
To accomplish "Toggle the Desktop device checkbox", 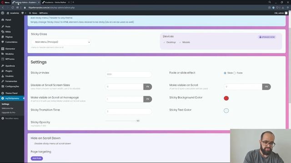I will click(164, 42).
